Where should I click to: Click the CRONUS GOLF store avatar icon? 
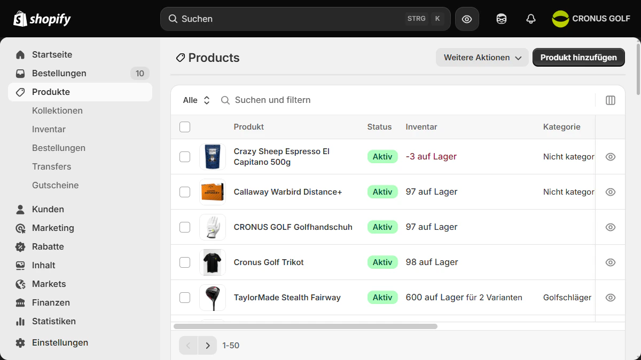tap(560, 19)
